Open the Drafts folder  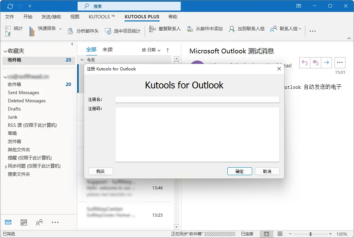tap(14, 109)
